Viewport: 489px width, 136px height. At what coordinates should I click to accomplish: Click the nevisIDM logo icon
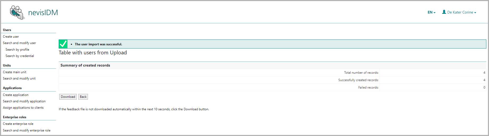[x=17, y=12]
